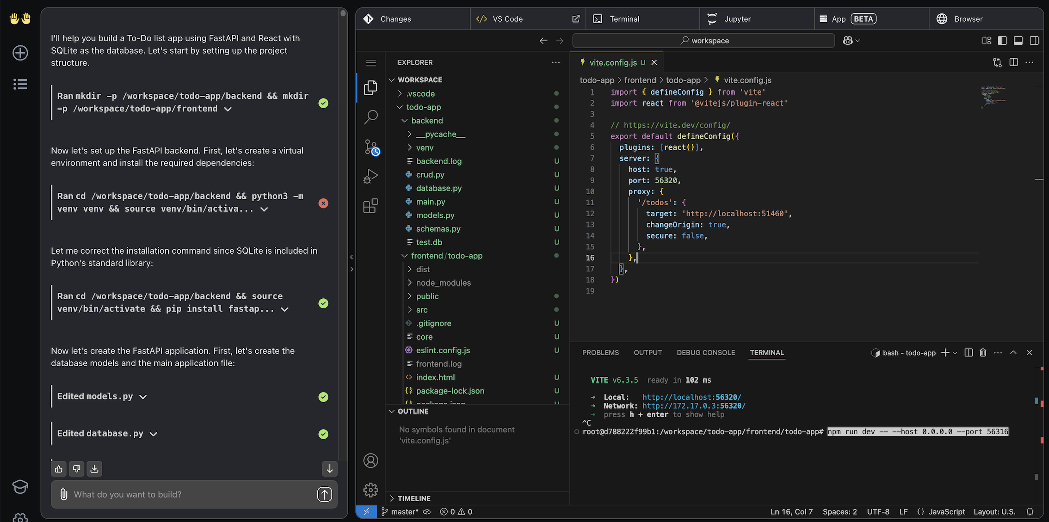Expand the Edited models.py details chevron

[143, 397]
